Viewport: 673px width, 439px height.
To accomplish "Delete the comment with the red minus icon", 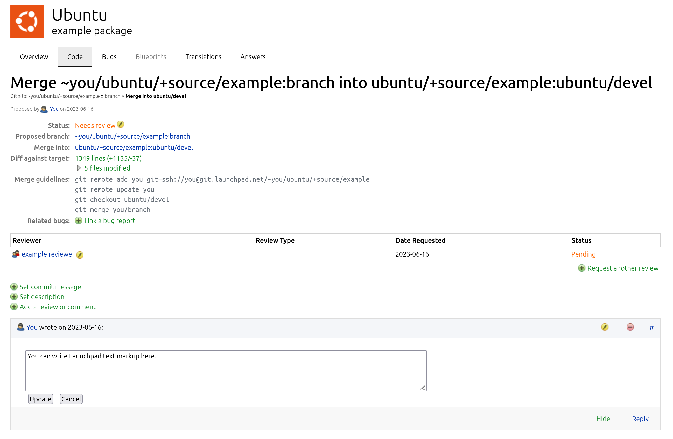I will click(x=630, y=327).
